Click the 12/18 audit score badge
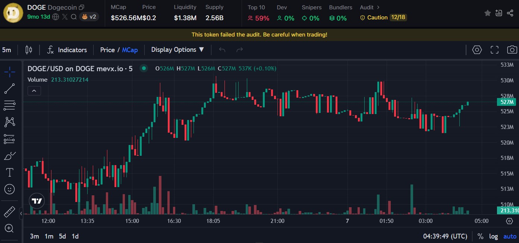The height and width of the screenshot is (243, 519). (x=398, y=18)
